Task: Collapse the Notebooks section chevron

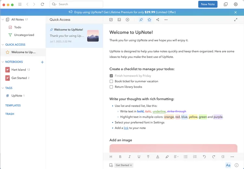Action: click(3, 62)
